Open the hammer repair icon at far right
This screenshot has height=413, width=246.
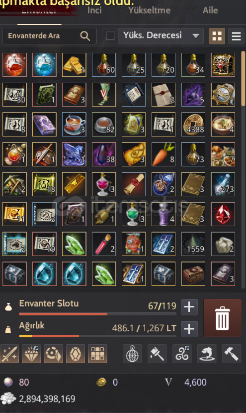232,354
